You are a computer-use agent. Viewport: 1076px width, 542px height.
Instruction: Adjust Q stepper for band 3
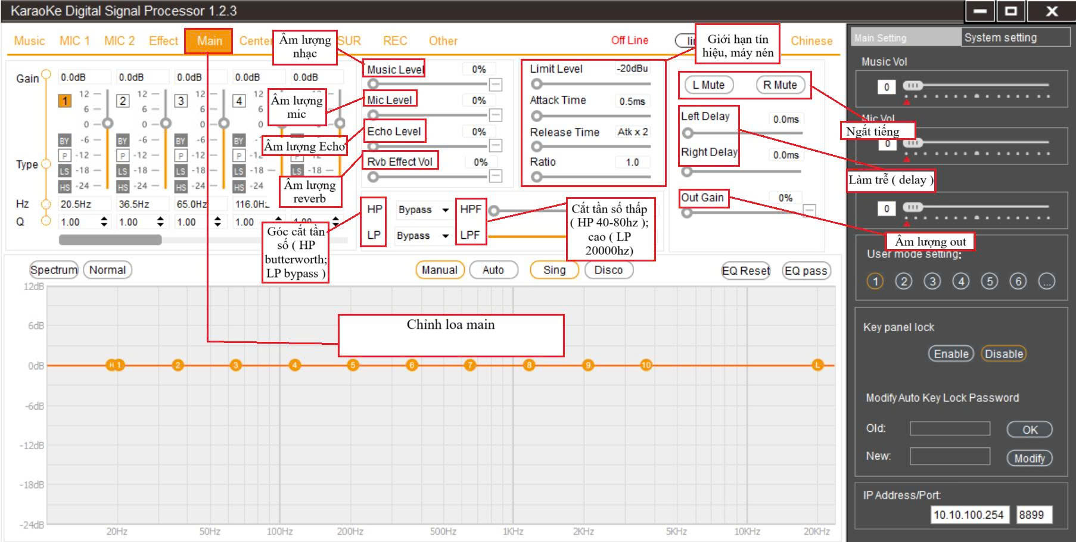coord(217,222)
